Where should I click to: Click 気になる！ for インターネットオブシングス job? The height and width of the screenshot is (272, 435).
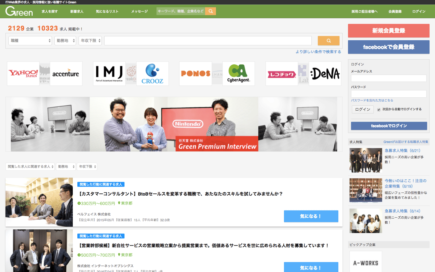pos(311,267)
